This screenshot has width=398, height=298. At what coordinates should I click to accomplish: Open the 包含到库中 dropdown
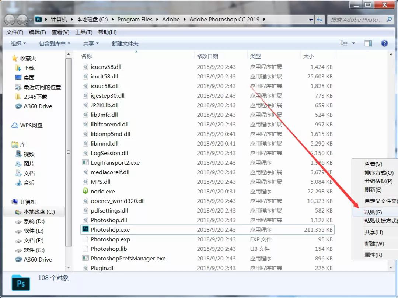55,43
